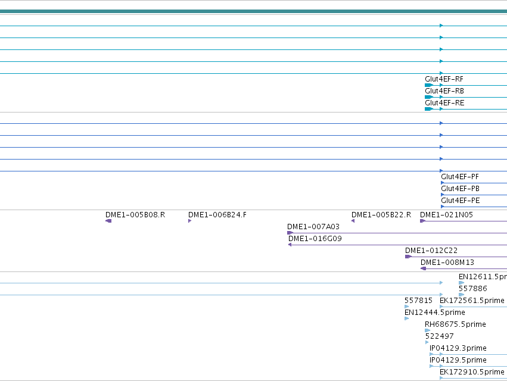The image size is (507, 381).
Task: Select the Glut4EF-RE exon block glyph
Action: click(429, 109)
